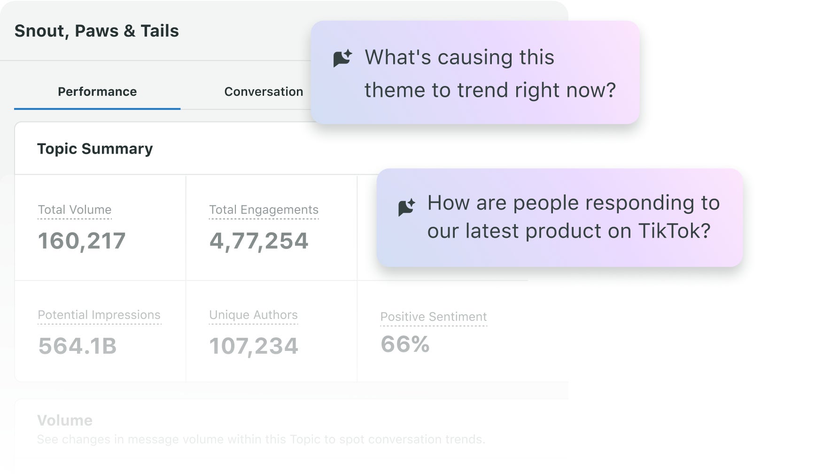Image resolution: width=831 pixels, height=474 pixels.
Task: Switch to the Conversation tab
Action: tap(263, 92)
